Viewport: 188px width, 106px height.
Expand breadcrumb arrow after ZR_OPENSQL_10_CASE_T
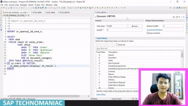coord(27,15)
